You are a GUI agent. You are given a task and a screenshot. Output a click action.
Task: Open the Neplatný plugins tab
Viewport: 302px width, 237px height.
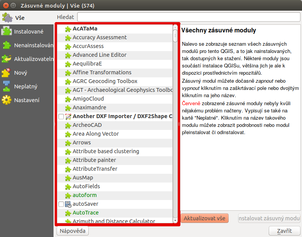(x=27, y=86)
